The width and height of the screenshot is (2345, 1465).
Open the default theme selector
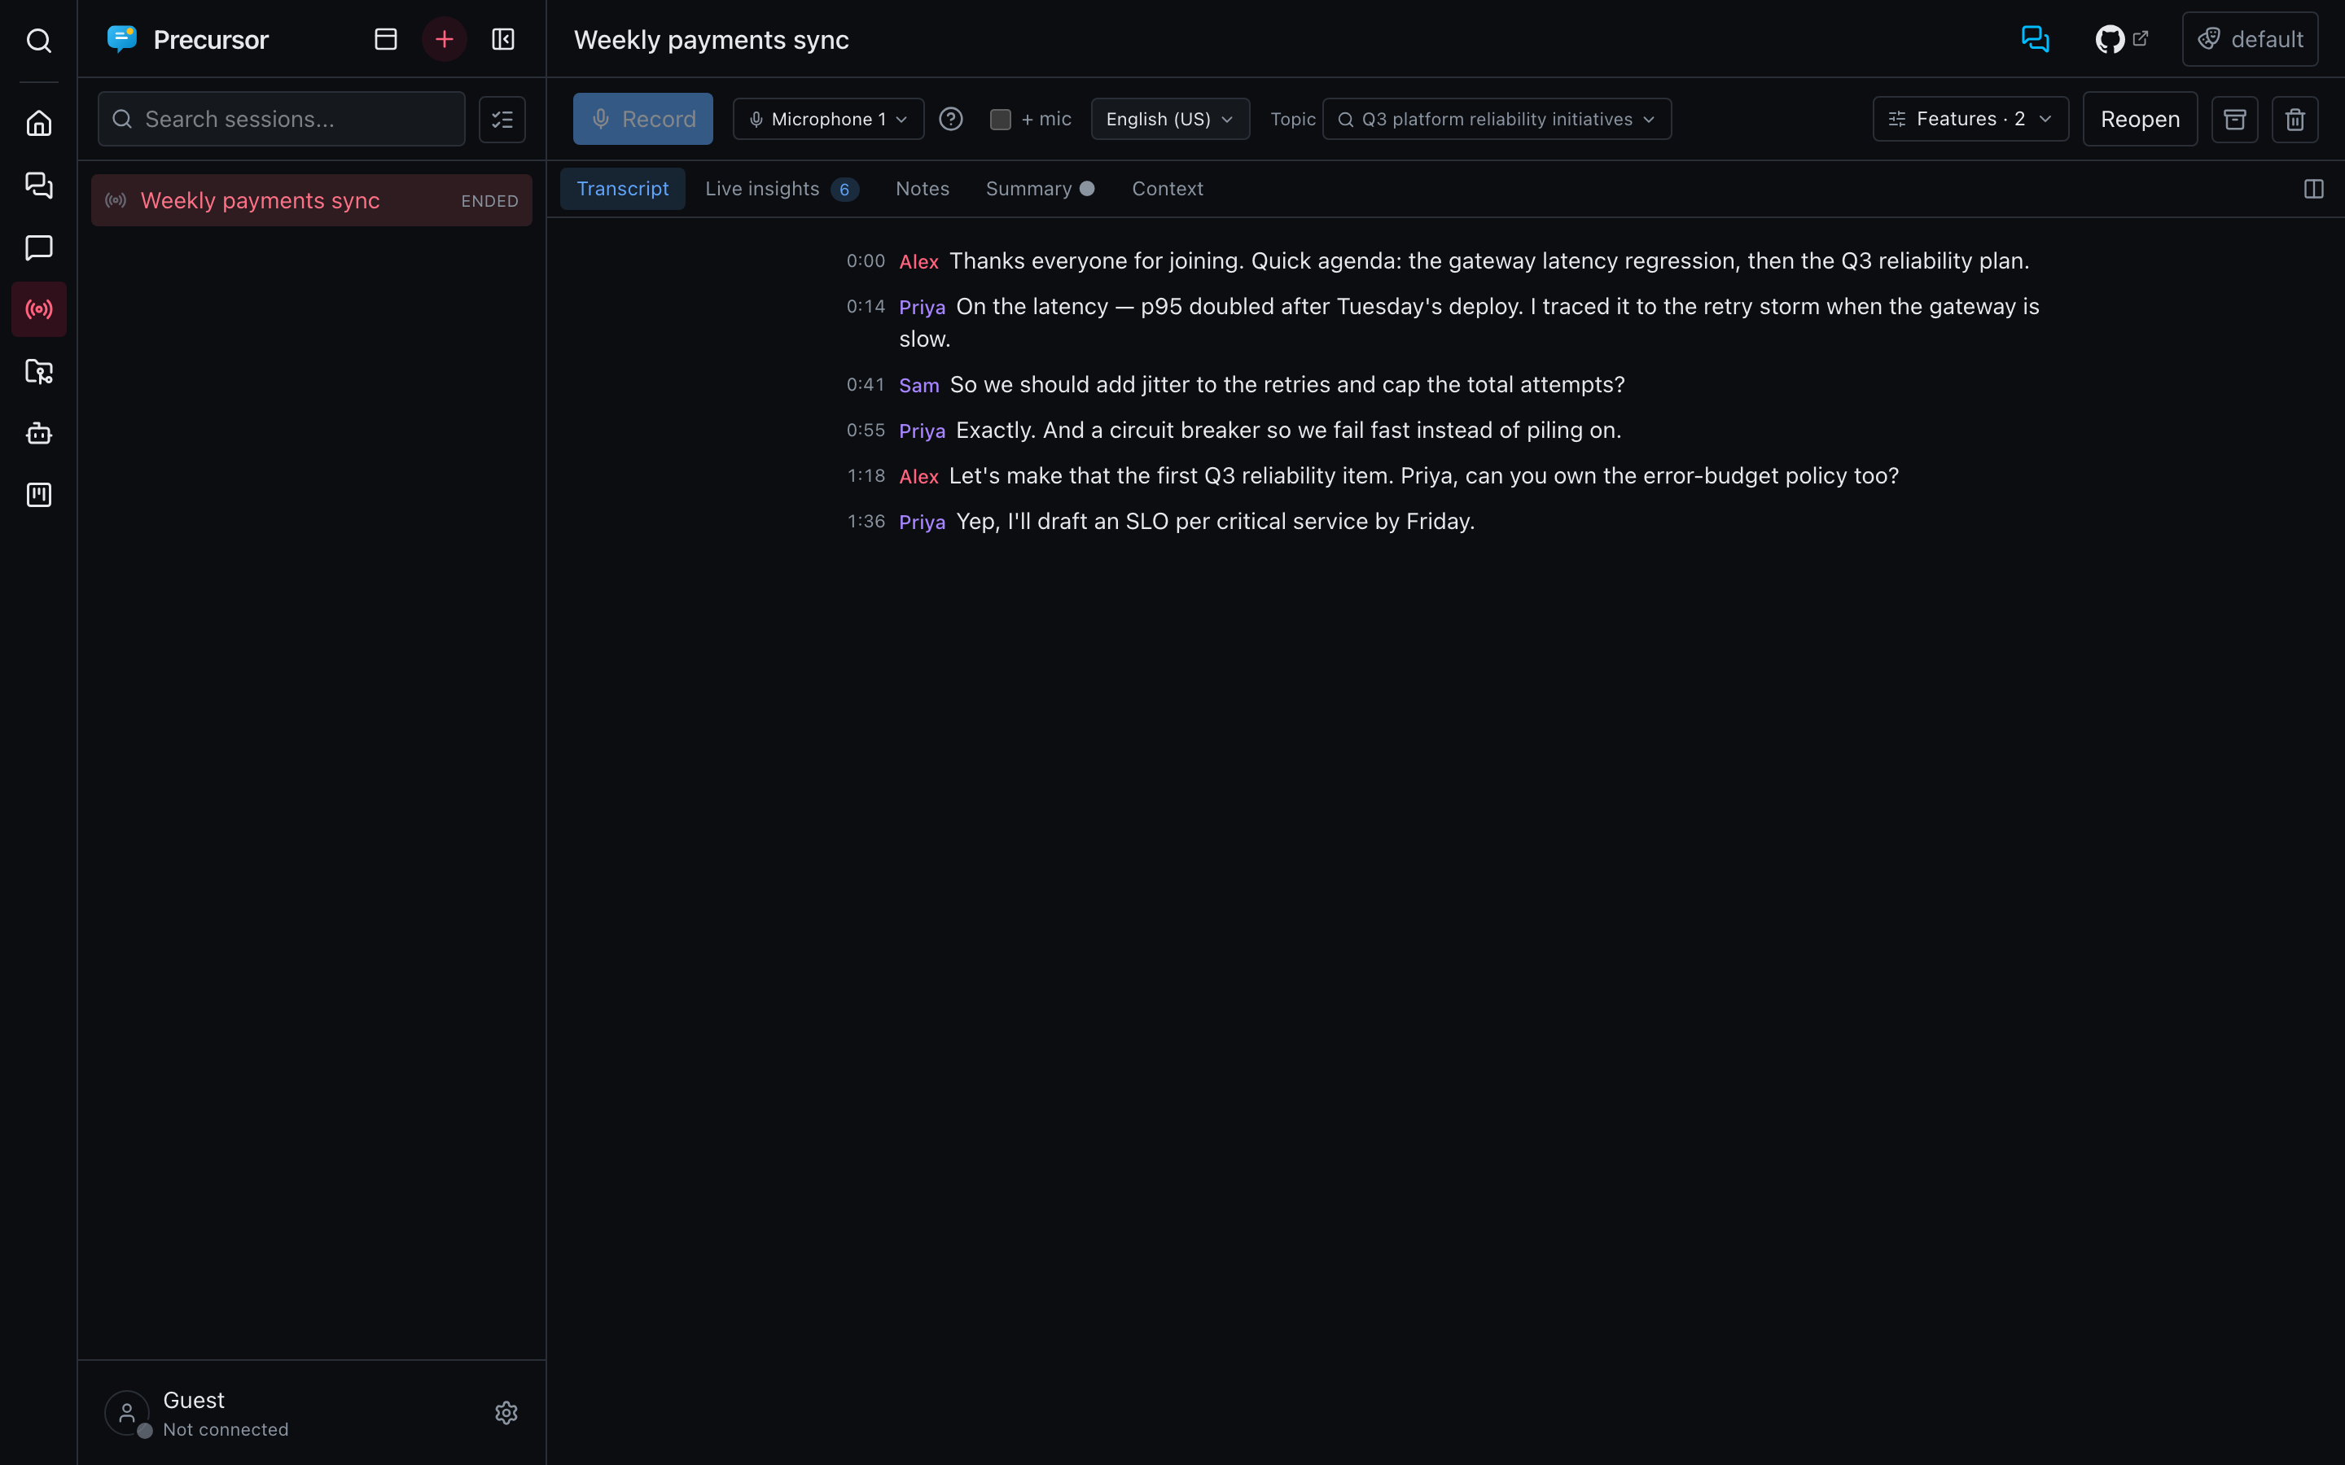2249,39
